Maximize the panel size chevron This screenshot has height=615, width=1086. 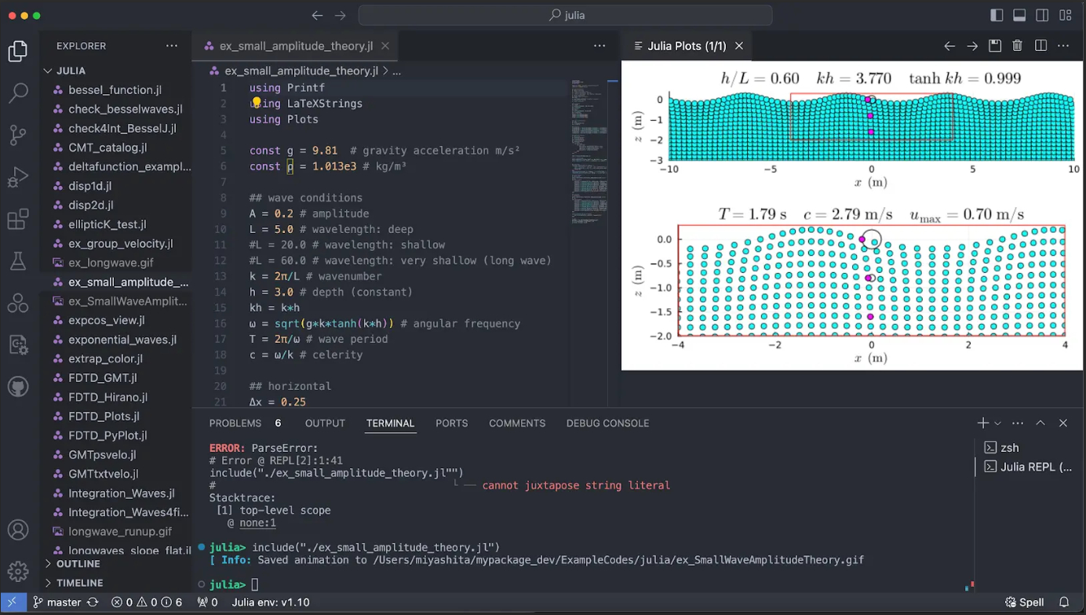(x=1040, y=423)
